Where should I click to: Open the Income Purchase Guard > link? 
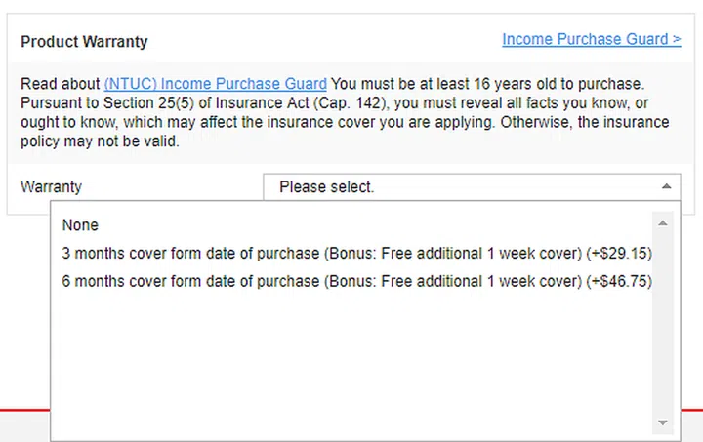pos(591,40)
